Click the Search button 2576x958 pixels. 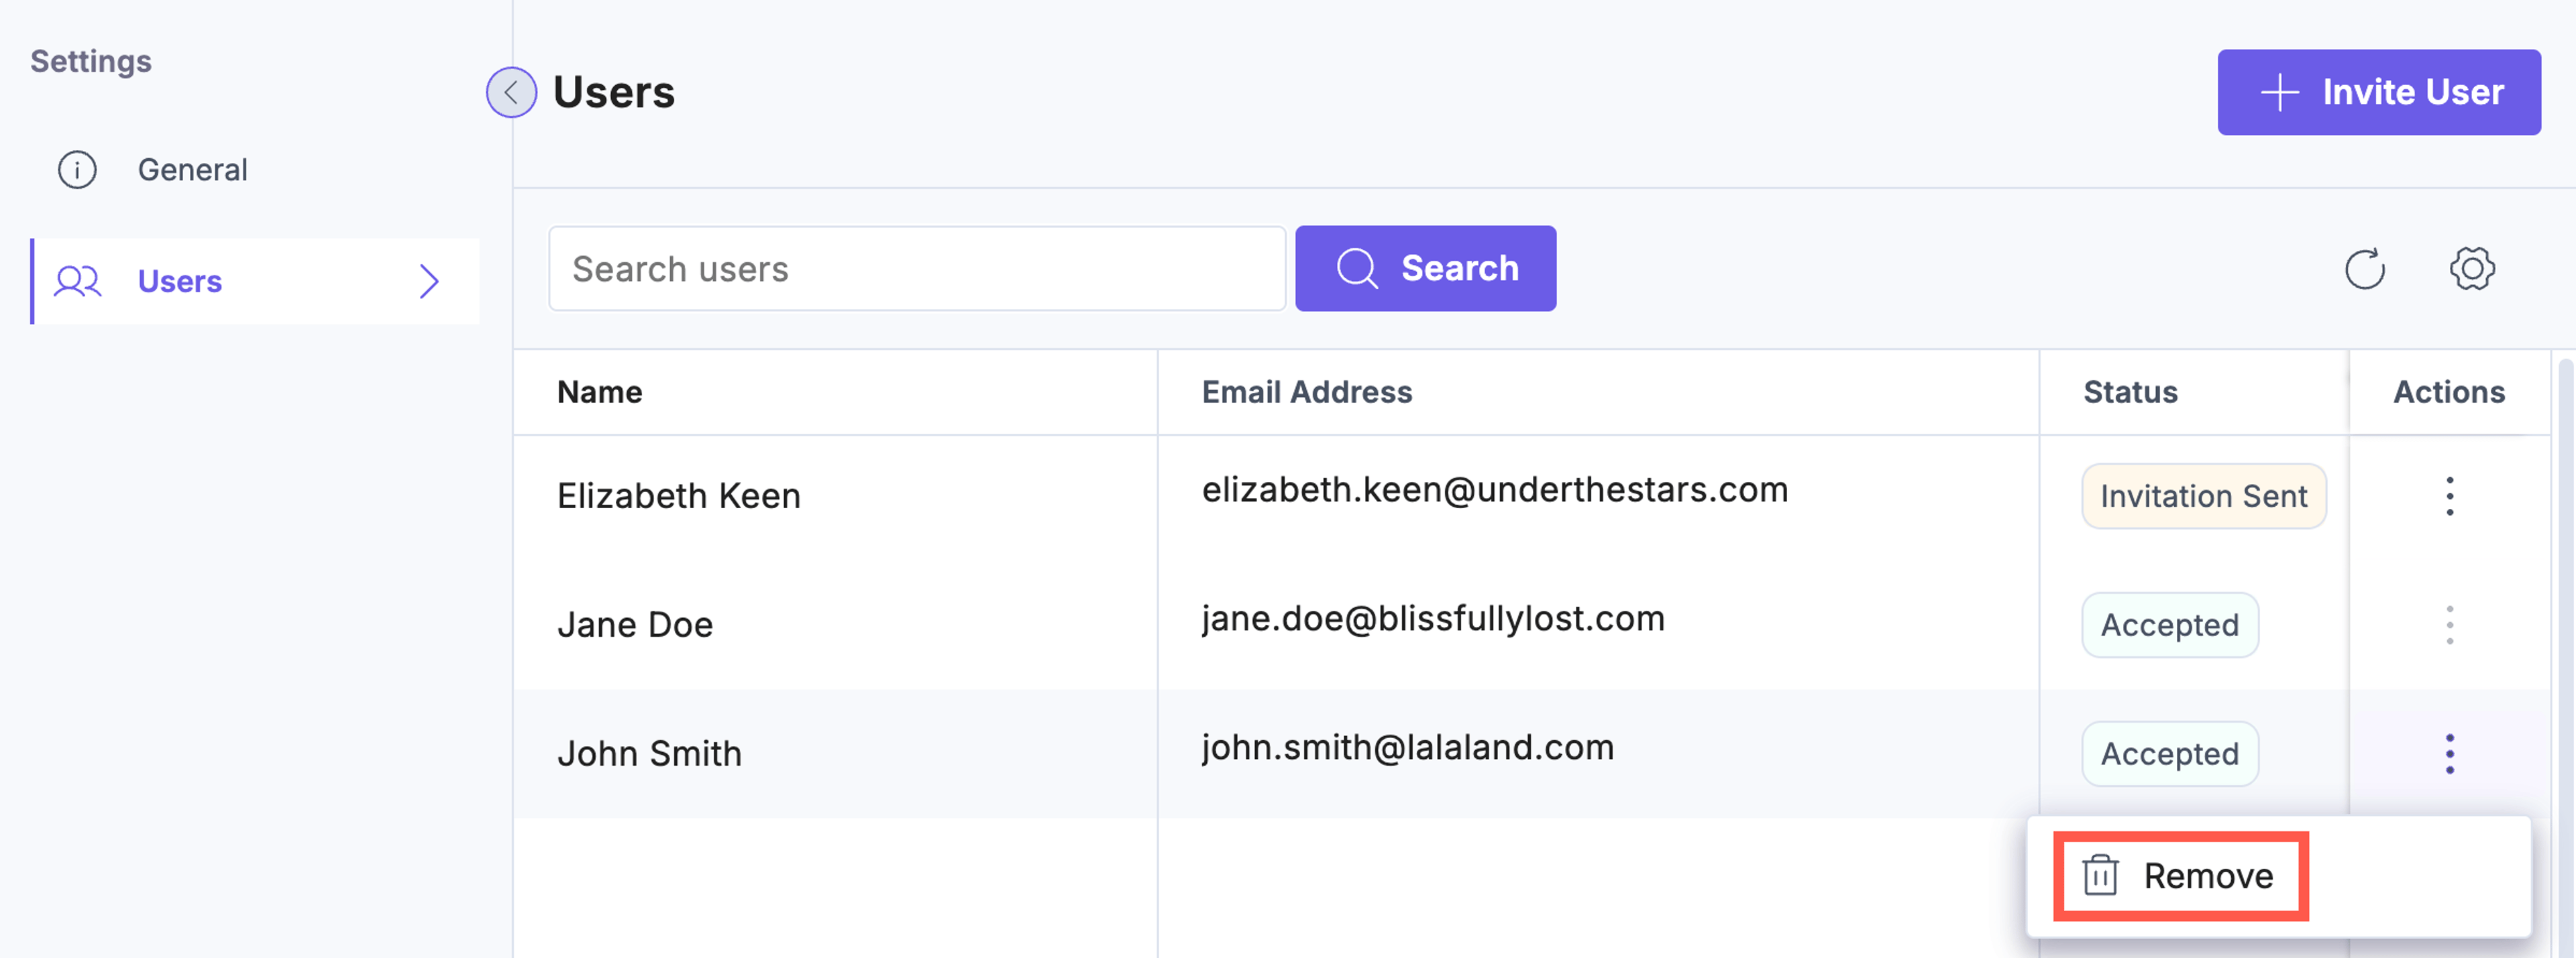click(x=1425, y=269)
